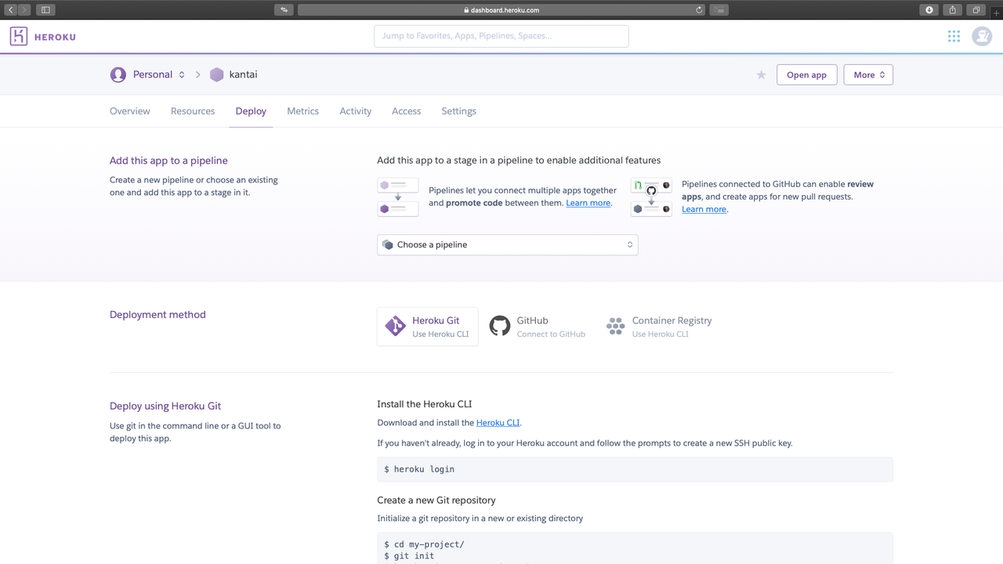
Task: Expand the Choose a pipeline dropdown
Action: tap(507, 245)
